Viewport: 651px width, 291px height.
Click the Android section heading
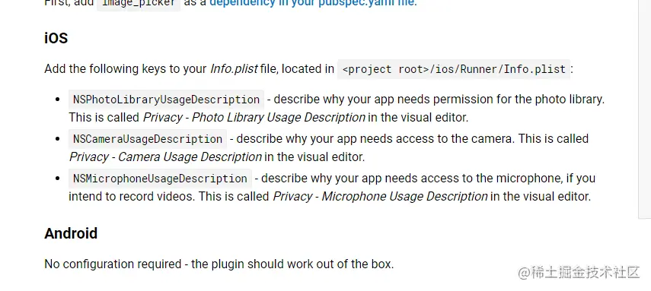[x=71, y=233]
